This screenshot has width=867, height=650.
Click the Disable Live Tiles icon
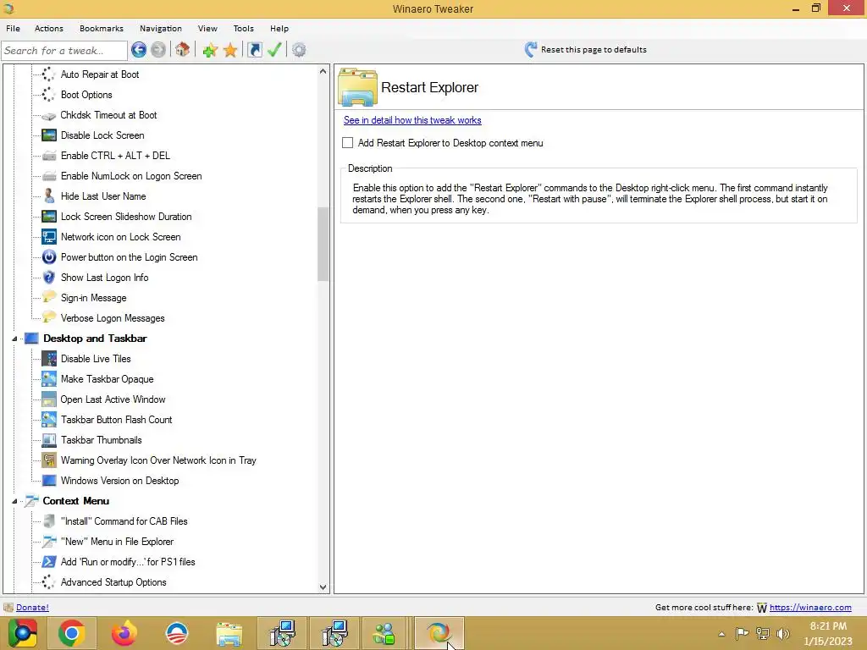pos(49,359)
